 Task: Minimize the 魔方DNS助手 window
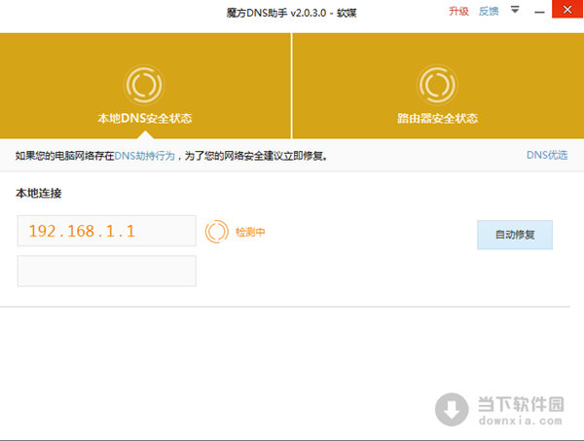click(x=539, y=13)
